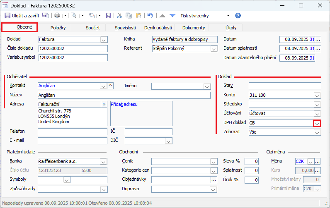Click the printer icon in the toolbar
This screenshot has height=208, width=330.
pos(57,16)
